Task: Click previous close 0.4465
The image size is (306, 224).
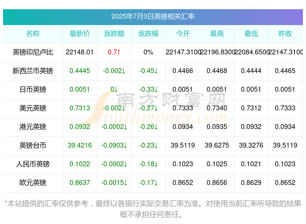Action: click(x=285, y=71)
